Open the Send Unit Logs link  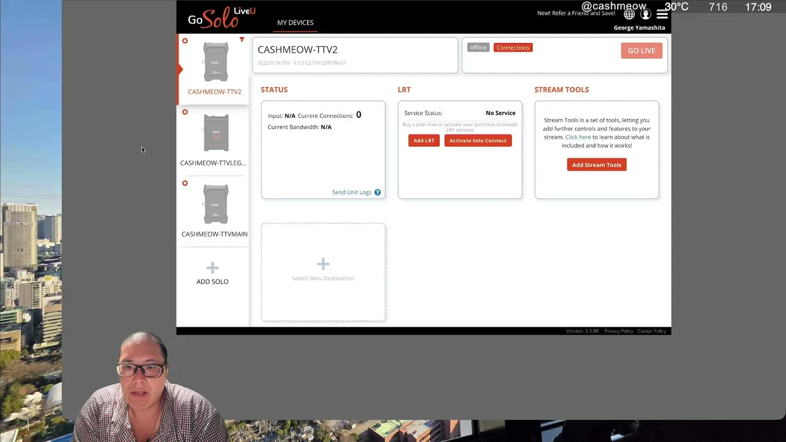(352, 192)
